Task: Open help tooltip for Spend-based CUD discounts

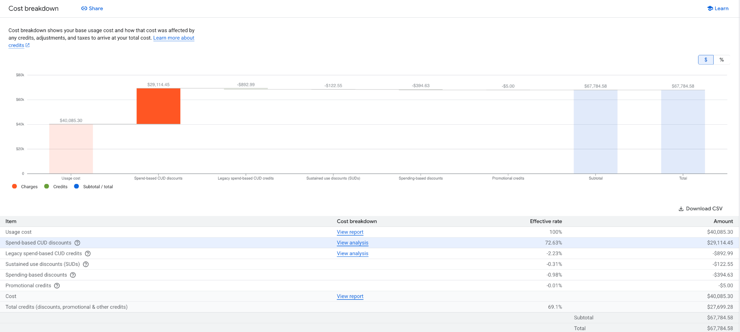Action: pos(77,243)
